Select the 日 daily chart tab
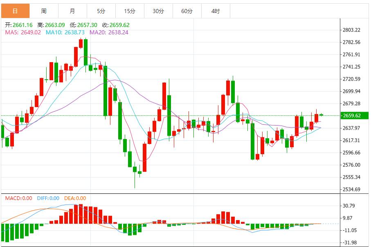This screenshot has width=371, height=247. [x=15, y=11]
